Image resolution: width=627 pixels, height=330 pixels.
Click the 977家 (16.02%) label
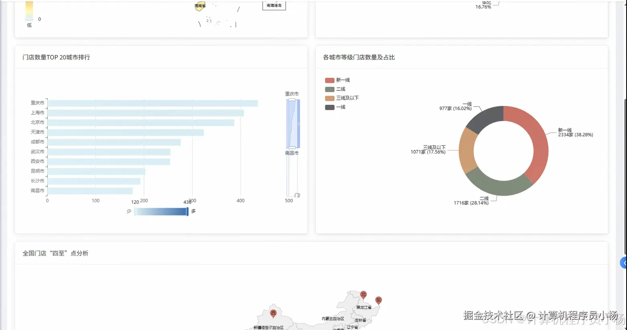click(455, 108)
